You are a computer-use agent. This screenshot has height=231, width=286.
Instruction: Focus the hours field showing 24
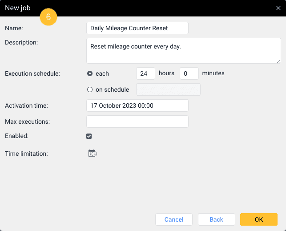[145, 73]
